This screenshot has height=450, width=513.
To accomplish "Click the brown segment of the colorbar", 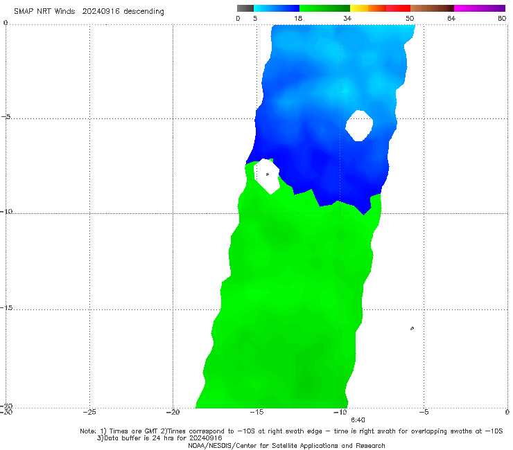I will [x=432, y=8].
